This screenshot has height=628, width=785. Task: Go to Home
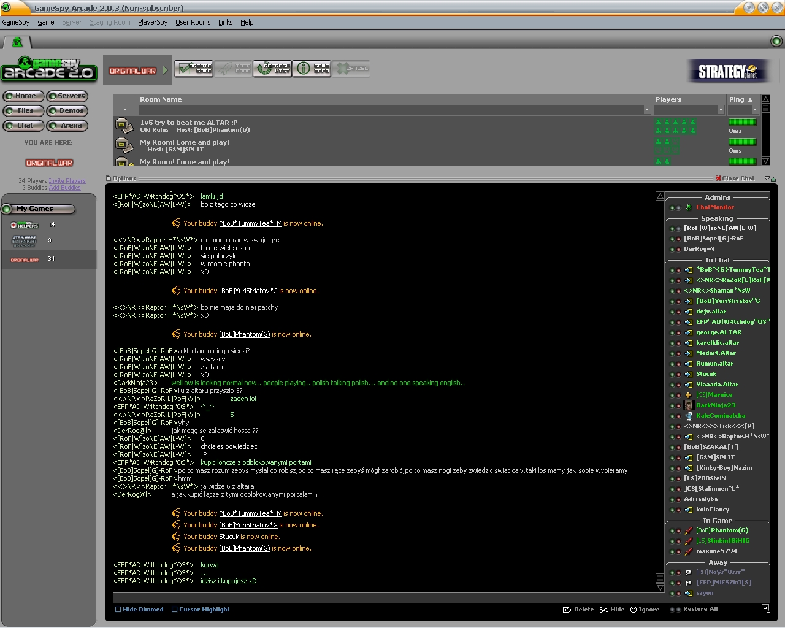pos(23,96)
